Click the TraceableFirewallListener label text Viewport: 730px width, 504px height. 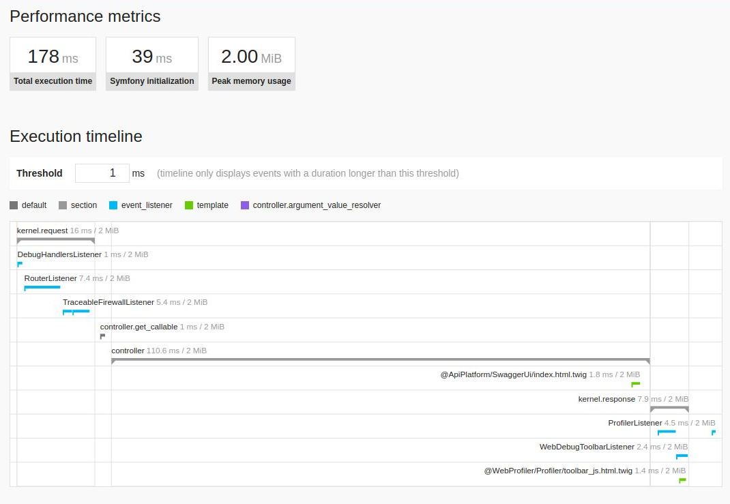pos(108,302)
